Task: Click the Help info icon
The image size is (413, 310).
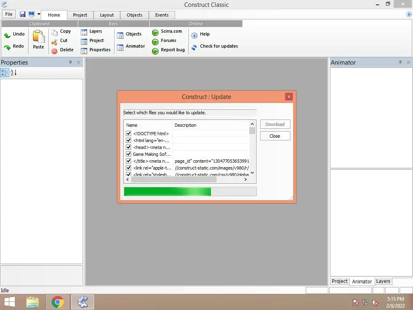Action: coord(194,36)
